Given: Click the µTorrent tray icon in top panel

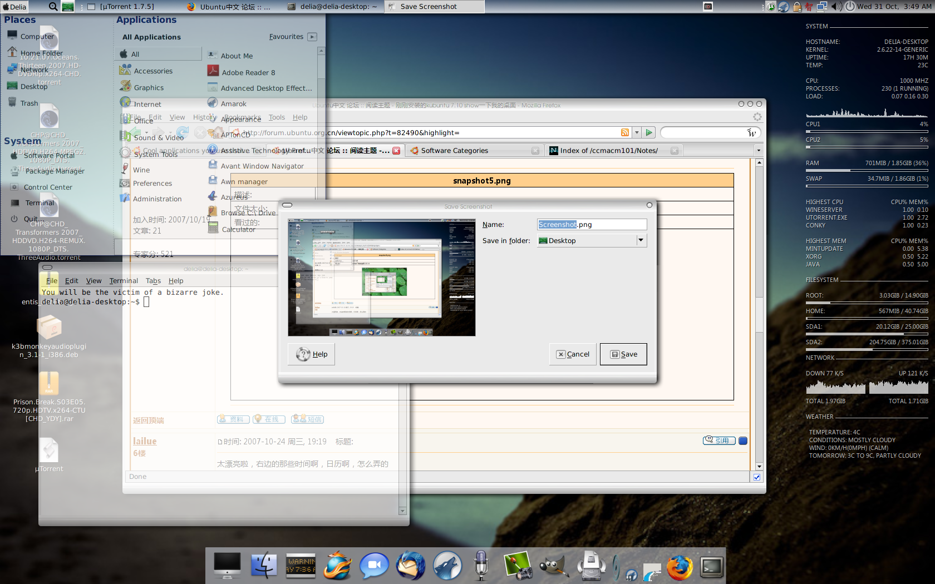Looking at the screenshot, I should 771,7.
